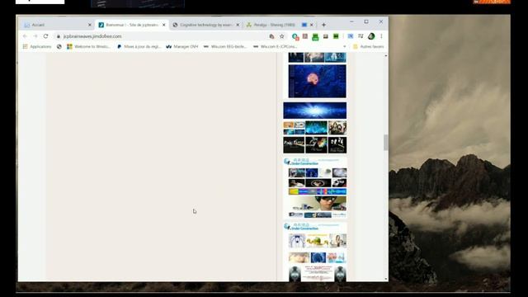Close the Bienvenue tab
This screenshot has width=528, height=297.
(x=164, y=25)
